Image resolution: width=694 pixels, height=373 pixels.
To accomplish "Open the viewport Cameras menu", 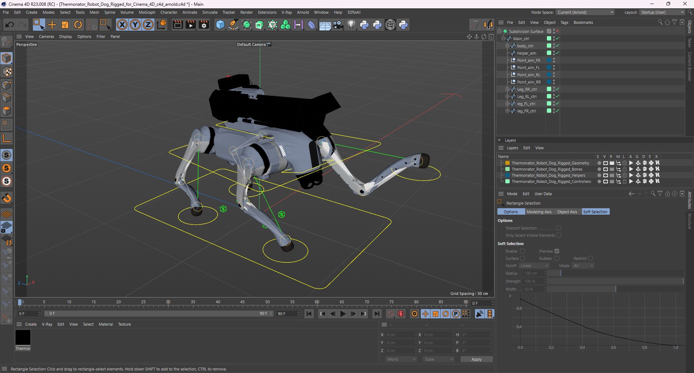I will coord(46,37).
